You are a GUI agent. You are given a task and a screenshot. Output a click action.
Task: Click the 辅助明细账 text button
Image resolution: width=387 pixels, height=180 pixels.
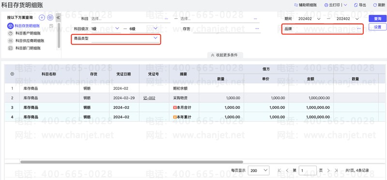(x=308, y=5)
